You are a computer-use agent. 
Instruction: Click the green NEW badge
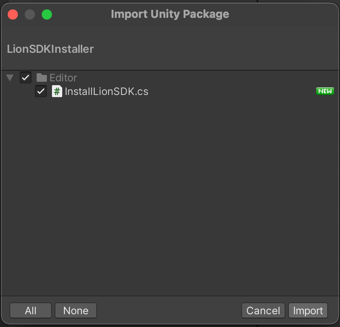pyautogui.click(x=325, y=91)
